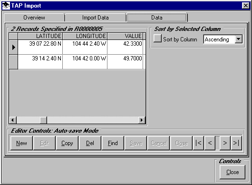
Task: Close the dialog using Controls Close button
Action: tap(233, 172)
